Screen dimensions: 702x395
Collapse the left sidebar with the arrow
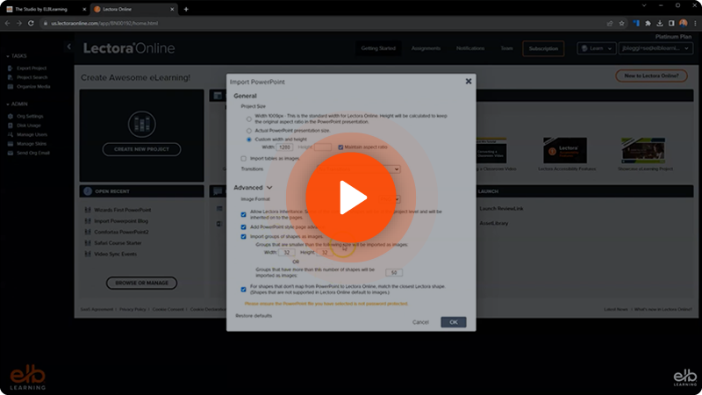click(68, 47)
